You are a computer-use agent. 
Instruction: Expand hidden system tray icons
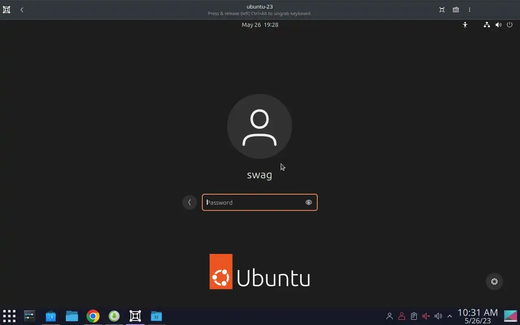pos(450,316)
